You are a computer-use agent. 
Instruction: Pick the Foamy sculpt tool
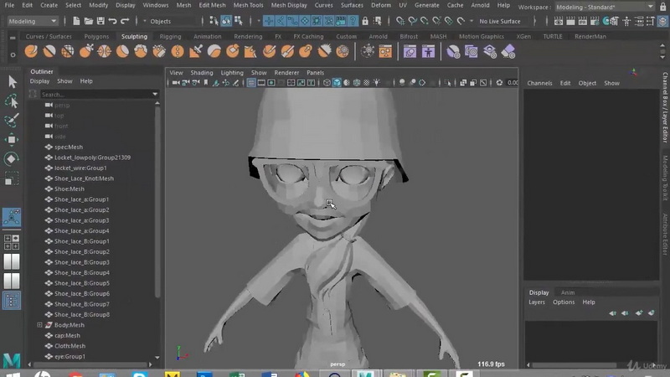pyautogui.click(x=141, y=52)
